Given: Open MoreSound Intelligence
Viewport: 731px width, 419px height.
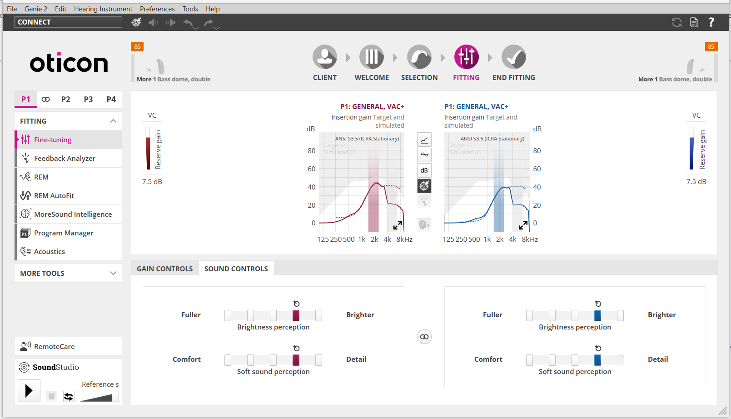Looking at the screenshot, I should 68,214.
